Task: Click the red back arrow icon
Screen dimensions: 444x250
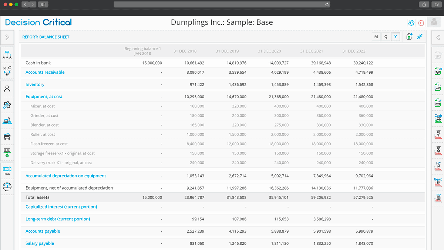Action: 421,23
